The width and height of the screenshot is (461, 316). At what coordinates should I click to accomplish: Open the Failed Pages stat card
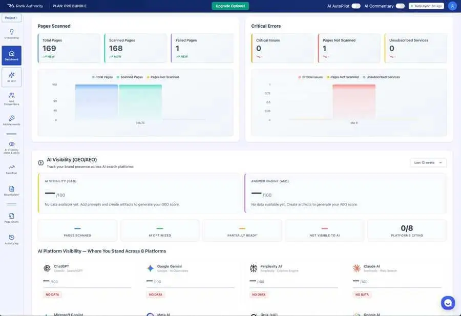point(202,48)
